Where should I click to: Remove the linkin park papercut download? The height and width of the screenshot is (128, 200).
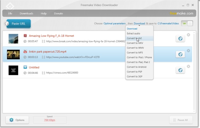click(x=188, y=51)
